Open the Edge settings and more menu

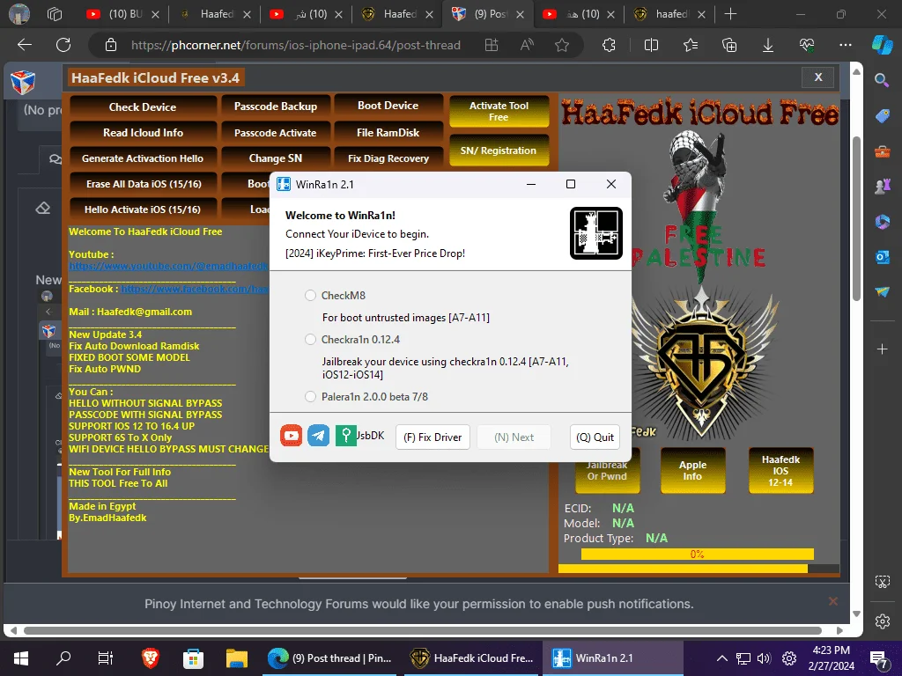845,45
